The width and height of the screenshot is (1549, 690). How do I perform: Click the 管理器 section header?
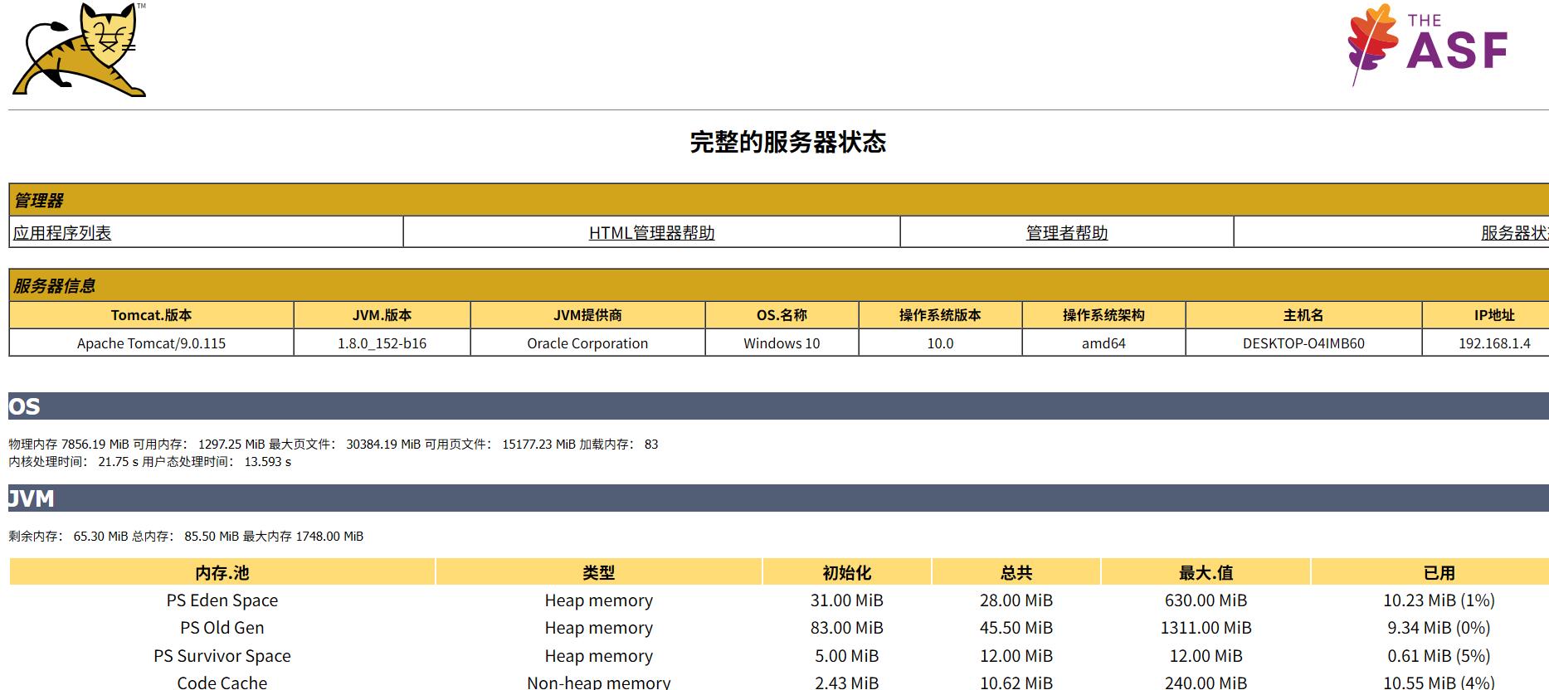click(x=39, y=201)
